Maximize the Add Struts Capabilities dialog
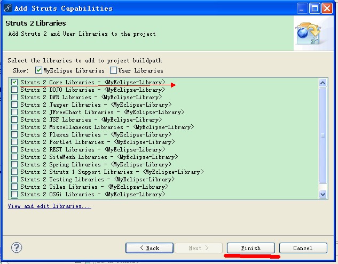Viewport: 338px width, 264px height. [315, 9]
